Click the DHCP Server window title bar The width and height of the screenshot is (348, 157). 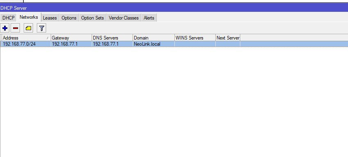pyautogui.click(x=174, y=8)
